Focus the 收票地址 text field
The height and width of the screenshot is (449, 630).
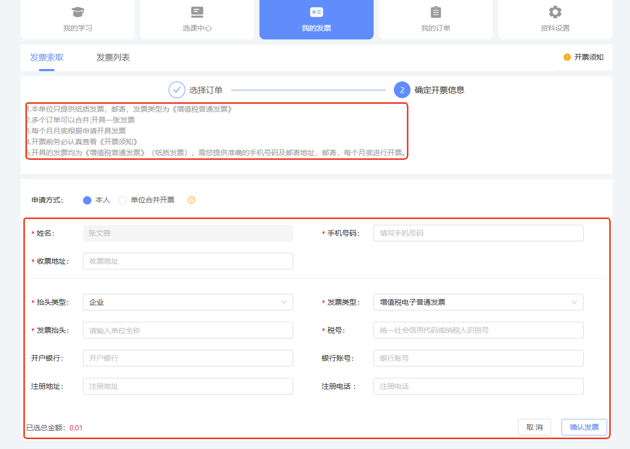click(x=188, y=261)
